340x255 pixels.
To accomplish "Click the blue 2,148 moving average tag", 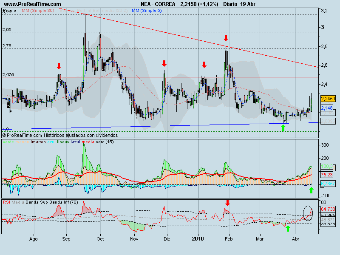I will pyautogui.click(x=327, y=108).
